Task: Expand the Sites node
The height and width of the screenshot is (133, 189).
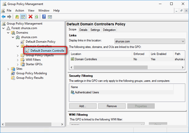Action: click(x=8, y=69)
